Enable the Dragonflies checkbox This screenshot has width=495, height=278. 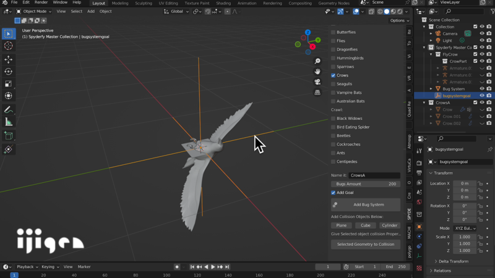[333, 49]
